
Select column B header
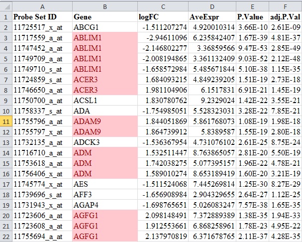(105, 7)
